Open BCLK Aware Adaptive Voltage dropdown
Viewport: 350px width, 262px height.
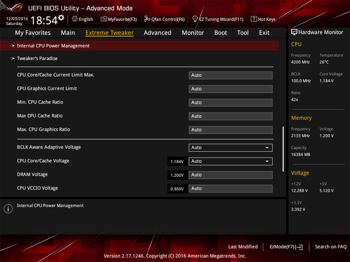pos(230,147)
